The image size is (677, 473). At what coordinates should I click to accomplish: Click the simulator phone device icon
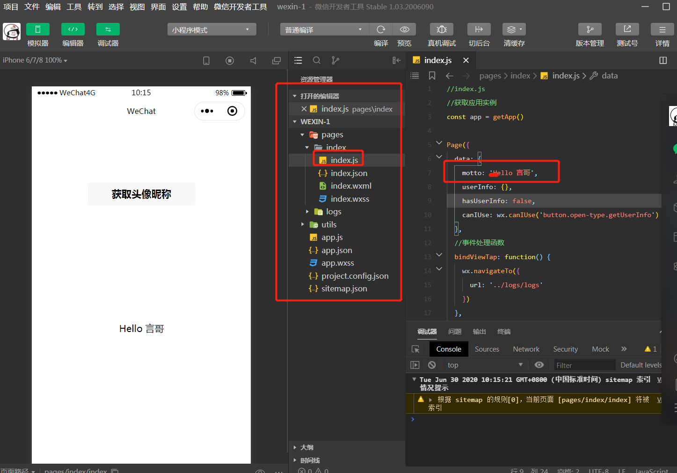click(x=206, y=61)
